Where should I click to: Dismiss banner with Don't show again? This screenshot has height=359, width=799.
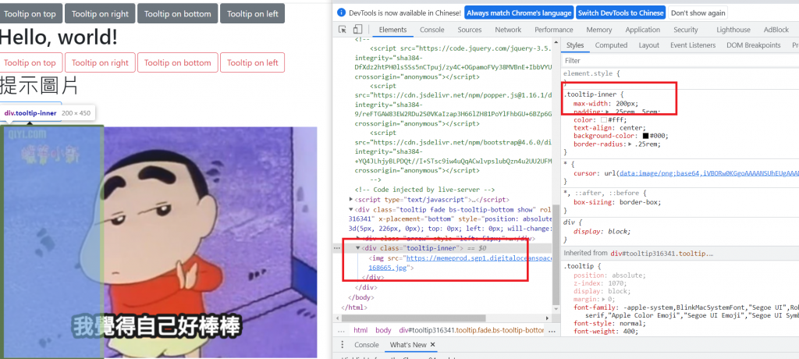(698, 12)
